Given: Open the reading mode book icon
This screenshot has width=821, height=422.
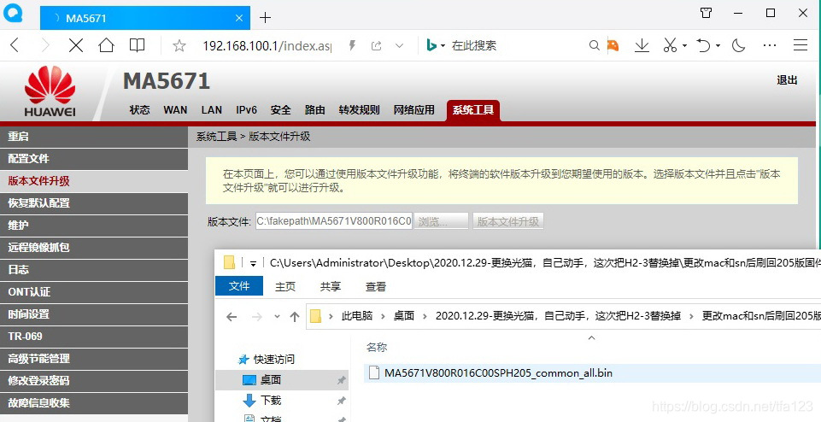Looking at the screenshot, I should tap(138, 45).
